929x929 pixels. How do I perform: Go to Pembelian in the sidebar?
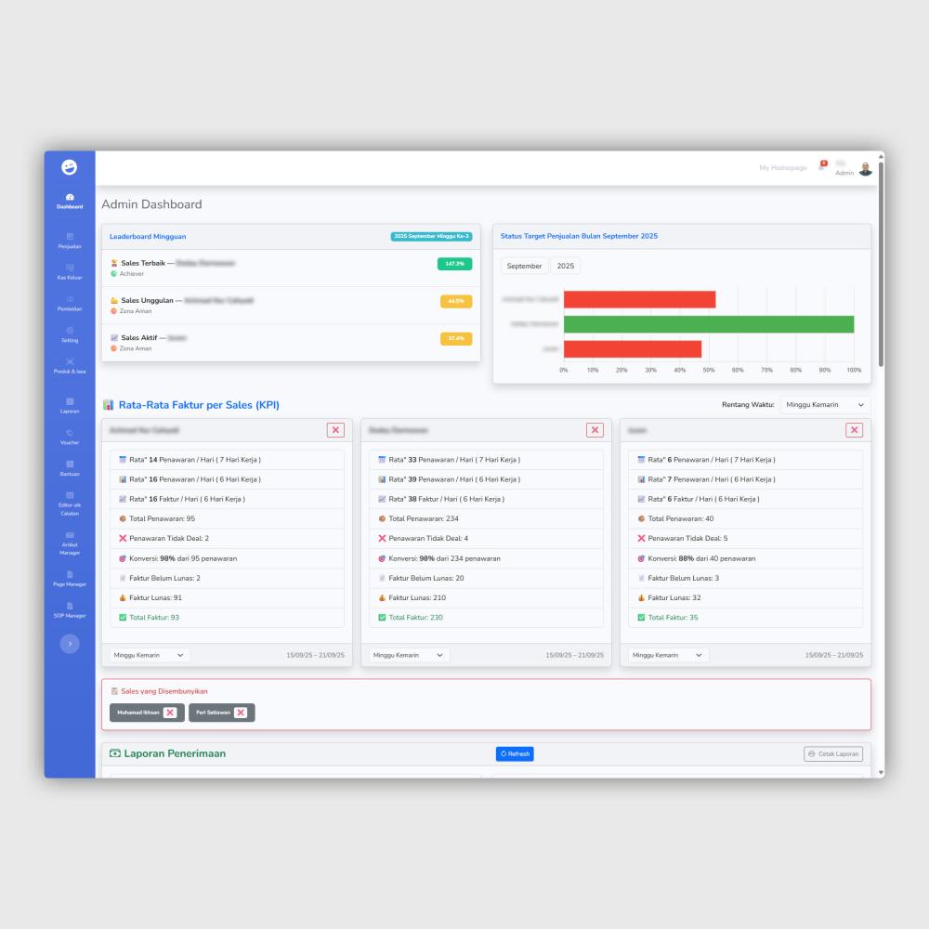pos(70,303)
